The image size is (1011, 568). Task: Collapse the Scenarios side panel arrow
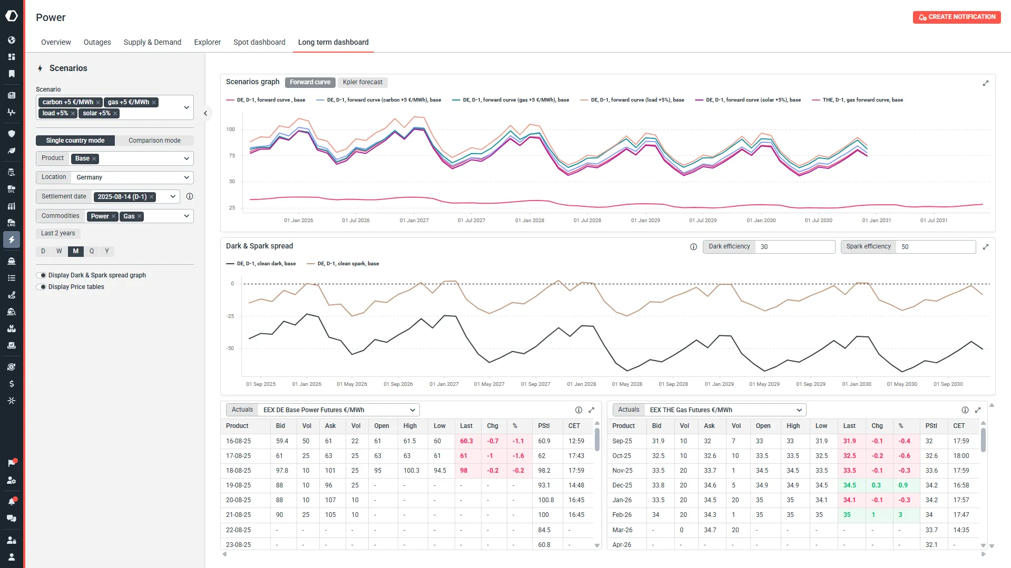point(205,113)
